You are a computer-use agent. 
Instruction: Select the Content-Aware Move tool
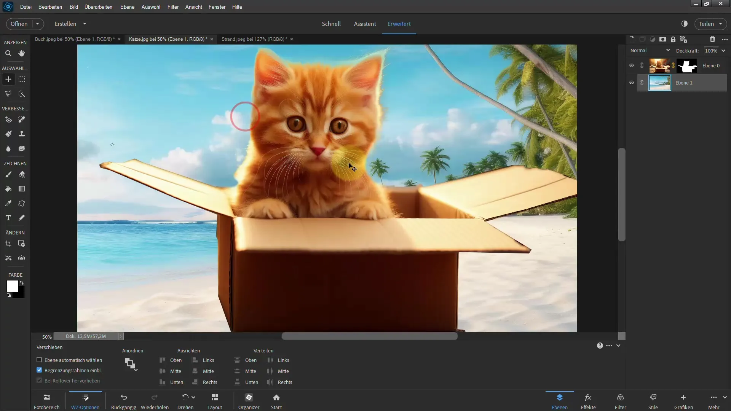click(8, 258)
